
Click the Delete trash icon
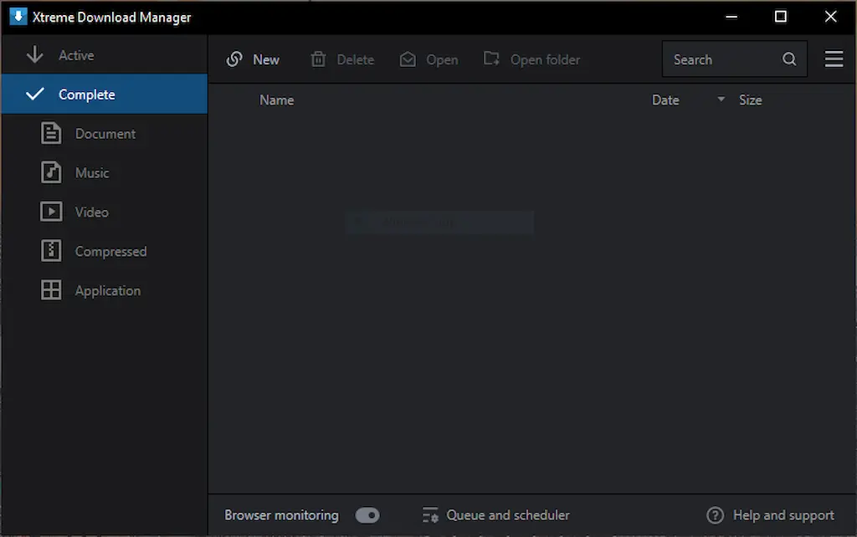pyautogui.click(x=318, y=59)
